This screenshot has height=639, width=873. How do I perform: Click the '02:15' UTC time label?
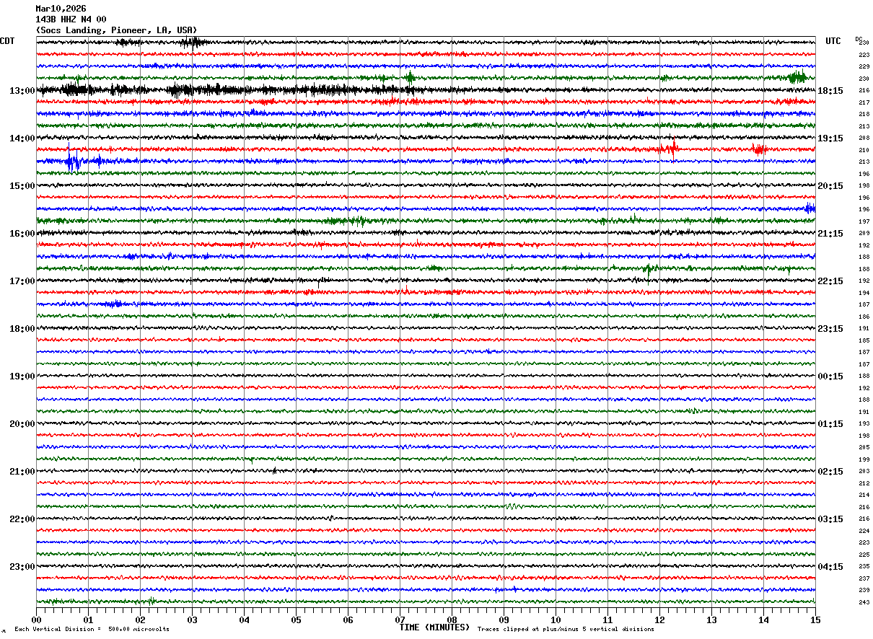click(830, 472)
